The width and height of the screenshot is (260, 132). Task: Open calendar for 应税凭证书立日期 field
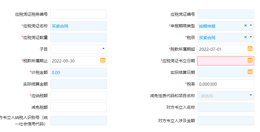tap(250, 60)
